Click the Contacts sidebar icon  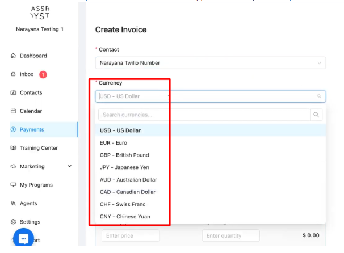click(13, 92)
